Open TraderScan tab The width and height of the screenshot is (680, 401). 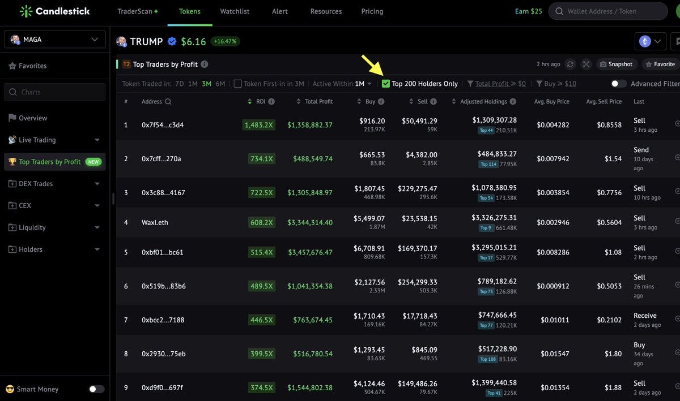(138, 11)
